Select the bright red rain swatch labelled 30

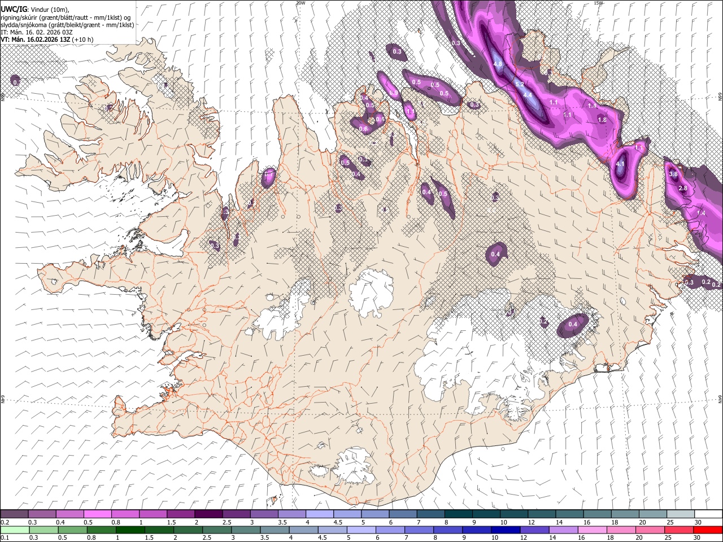tap(708, 530)
